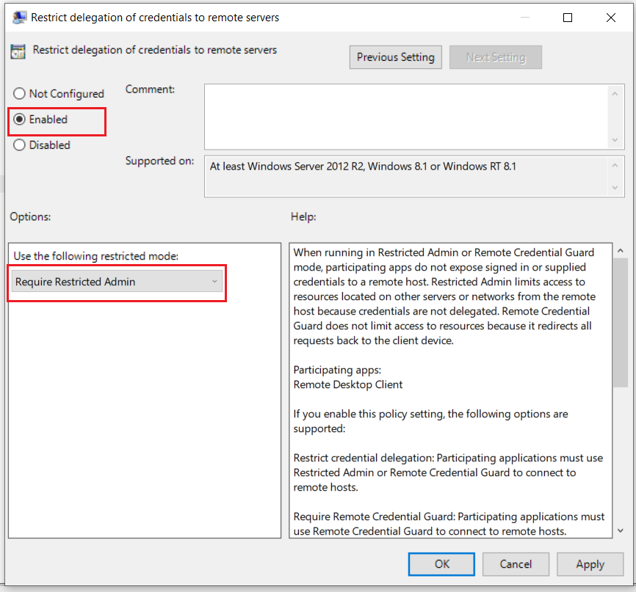The width and height of the screenshot is (636, 592).
Task: Click the Comment box scroll up arrow
Action: click(x=615, y=93)
